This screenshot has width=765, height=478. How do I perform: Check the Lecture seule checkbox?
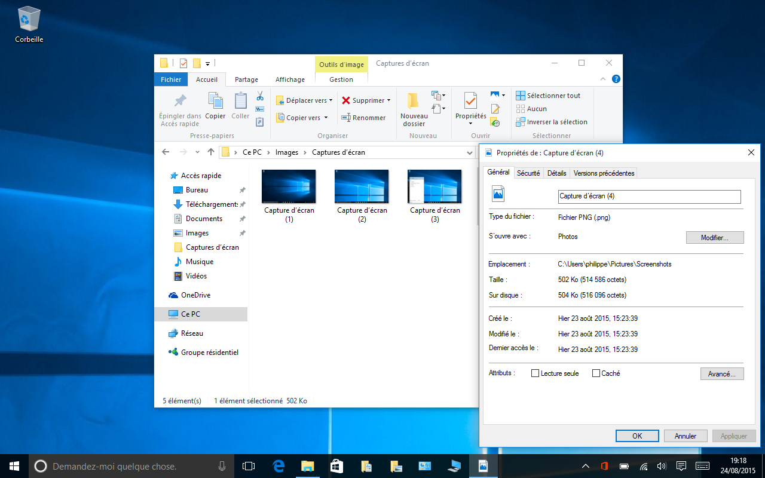[535, 373]
